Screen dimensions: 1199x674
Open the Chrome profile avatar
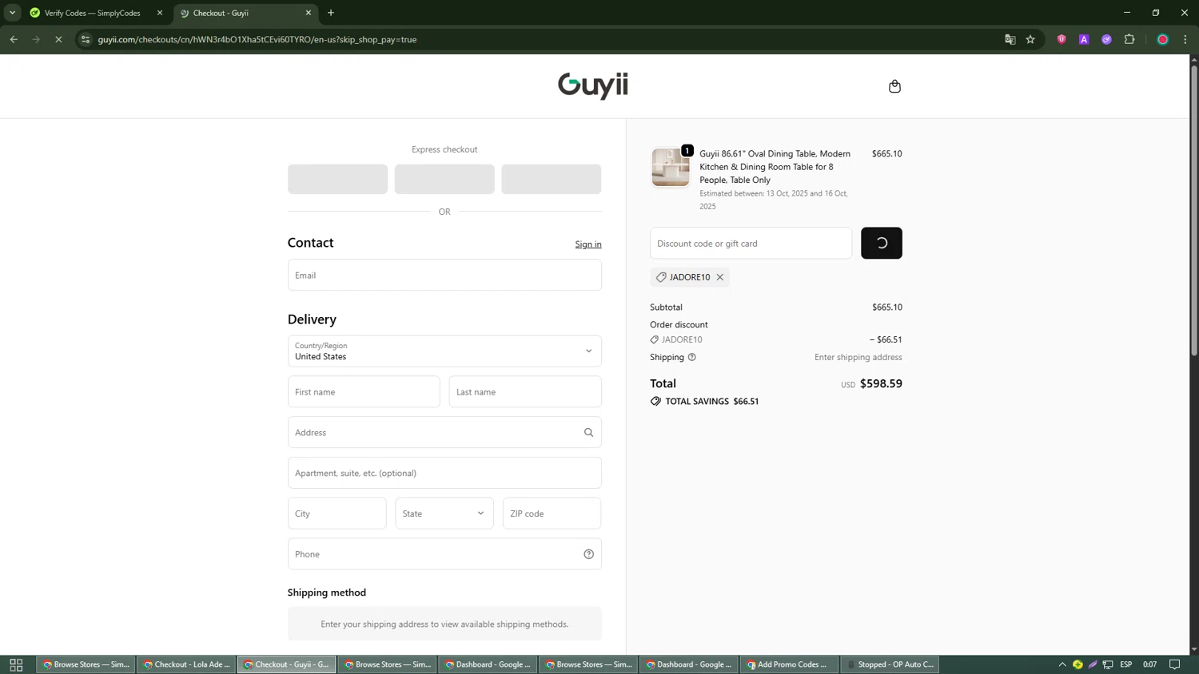click(1163, 39)
